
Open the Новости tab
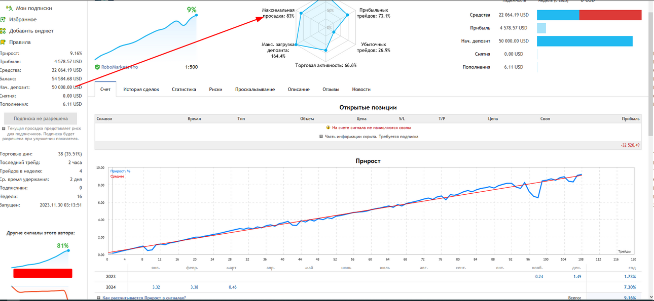pyautogui.click(x=361, y=89)
